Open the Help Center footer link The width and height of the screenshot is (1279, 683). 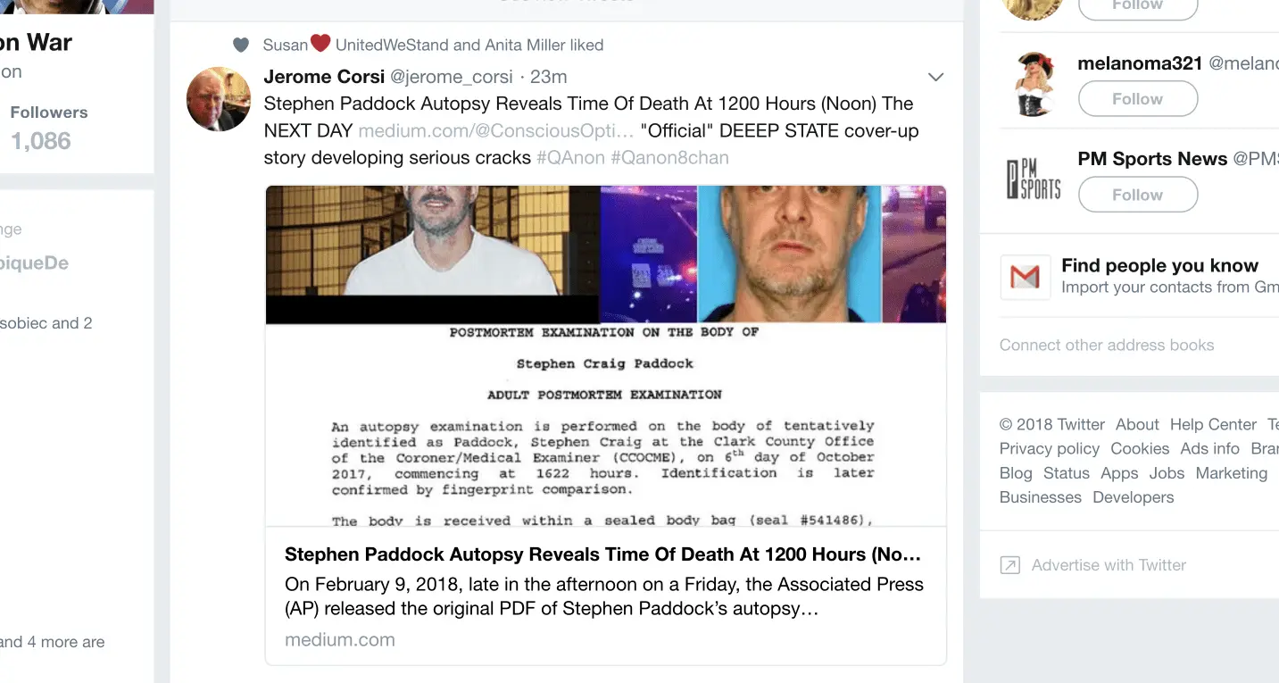(1213, 425)
